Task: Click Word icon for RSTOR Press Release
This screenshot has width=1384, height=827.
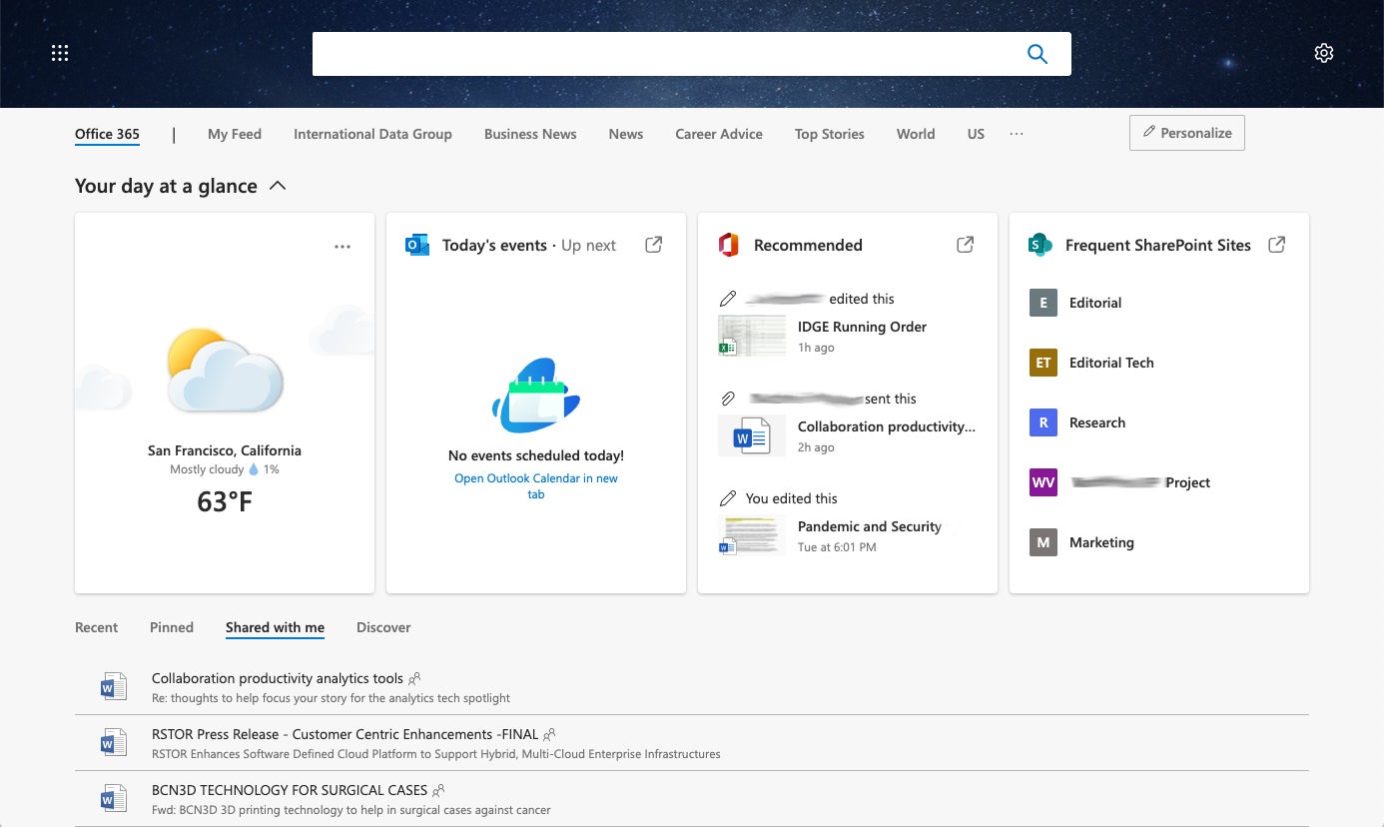Action: pos(114,742)
